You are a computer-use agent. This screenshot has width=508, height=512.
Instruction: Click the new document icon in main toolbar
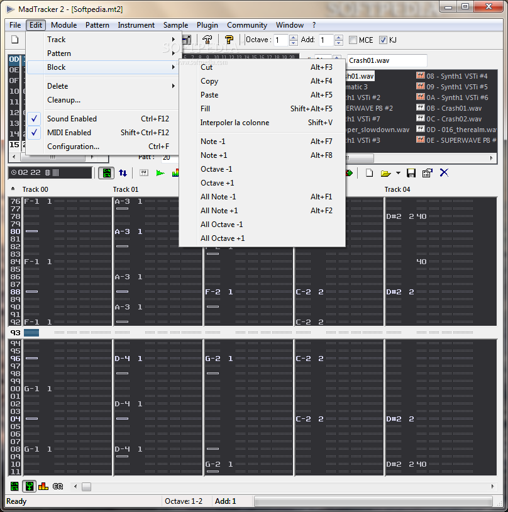click(x=15, y=40)
